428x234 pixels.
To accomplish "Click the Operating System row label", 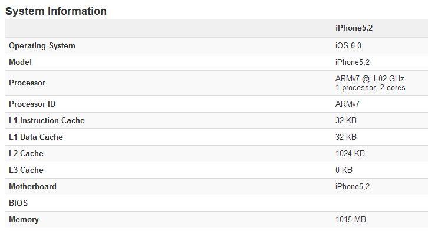I will click(42, 45).
